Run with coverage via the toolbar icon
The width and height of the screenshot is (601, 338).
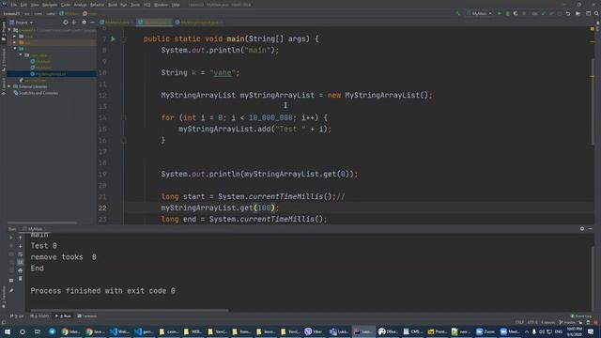[x=516, y=13]
